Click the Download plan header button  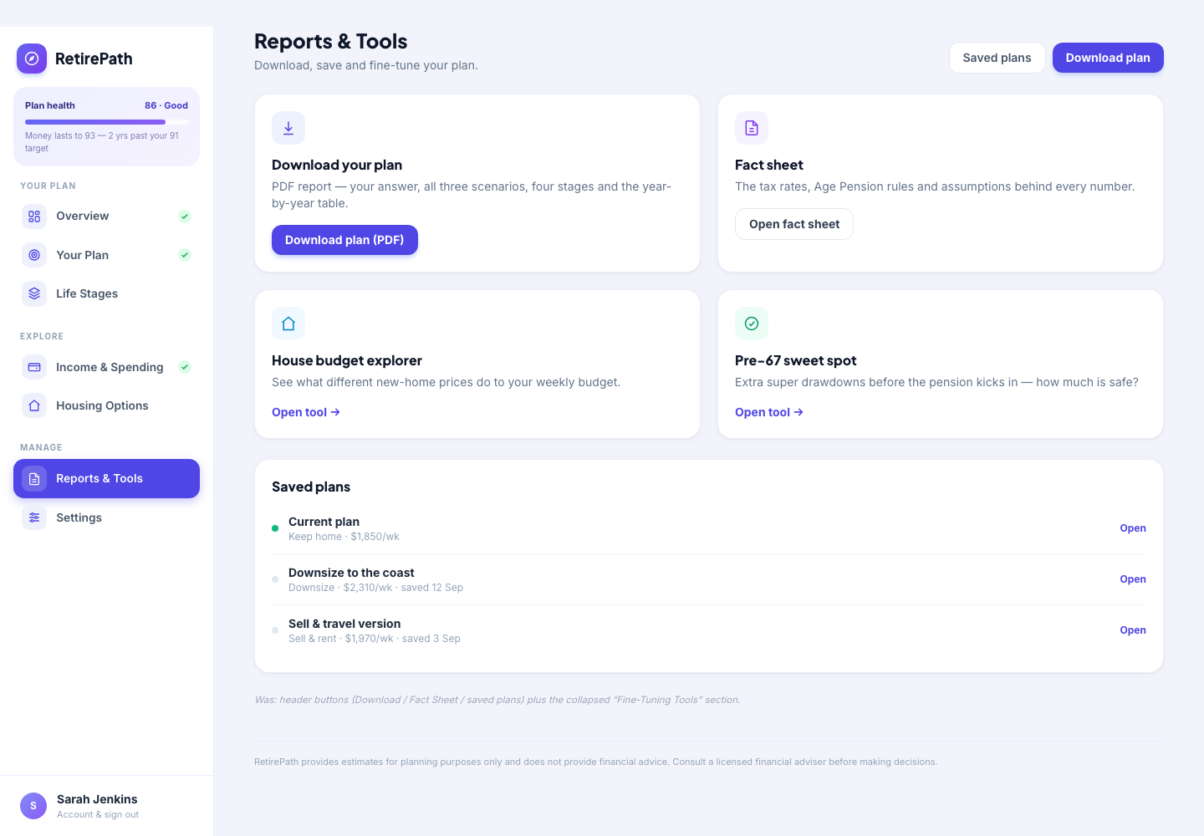pyautogui.click(x=1108, y=58)
